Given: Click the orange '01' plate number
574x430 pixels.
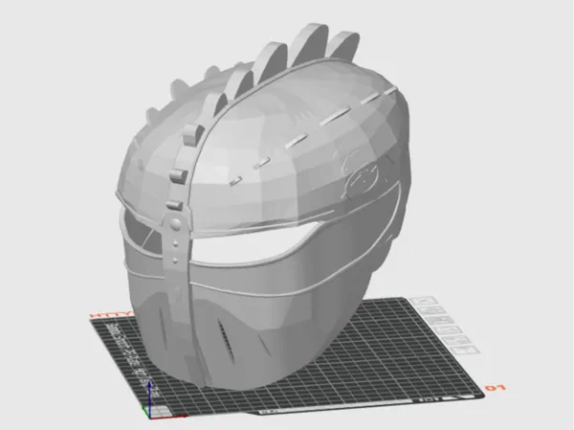Looking at the screenshot, I should click(495, 388).
